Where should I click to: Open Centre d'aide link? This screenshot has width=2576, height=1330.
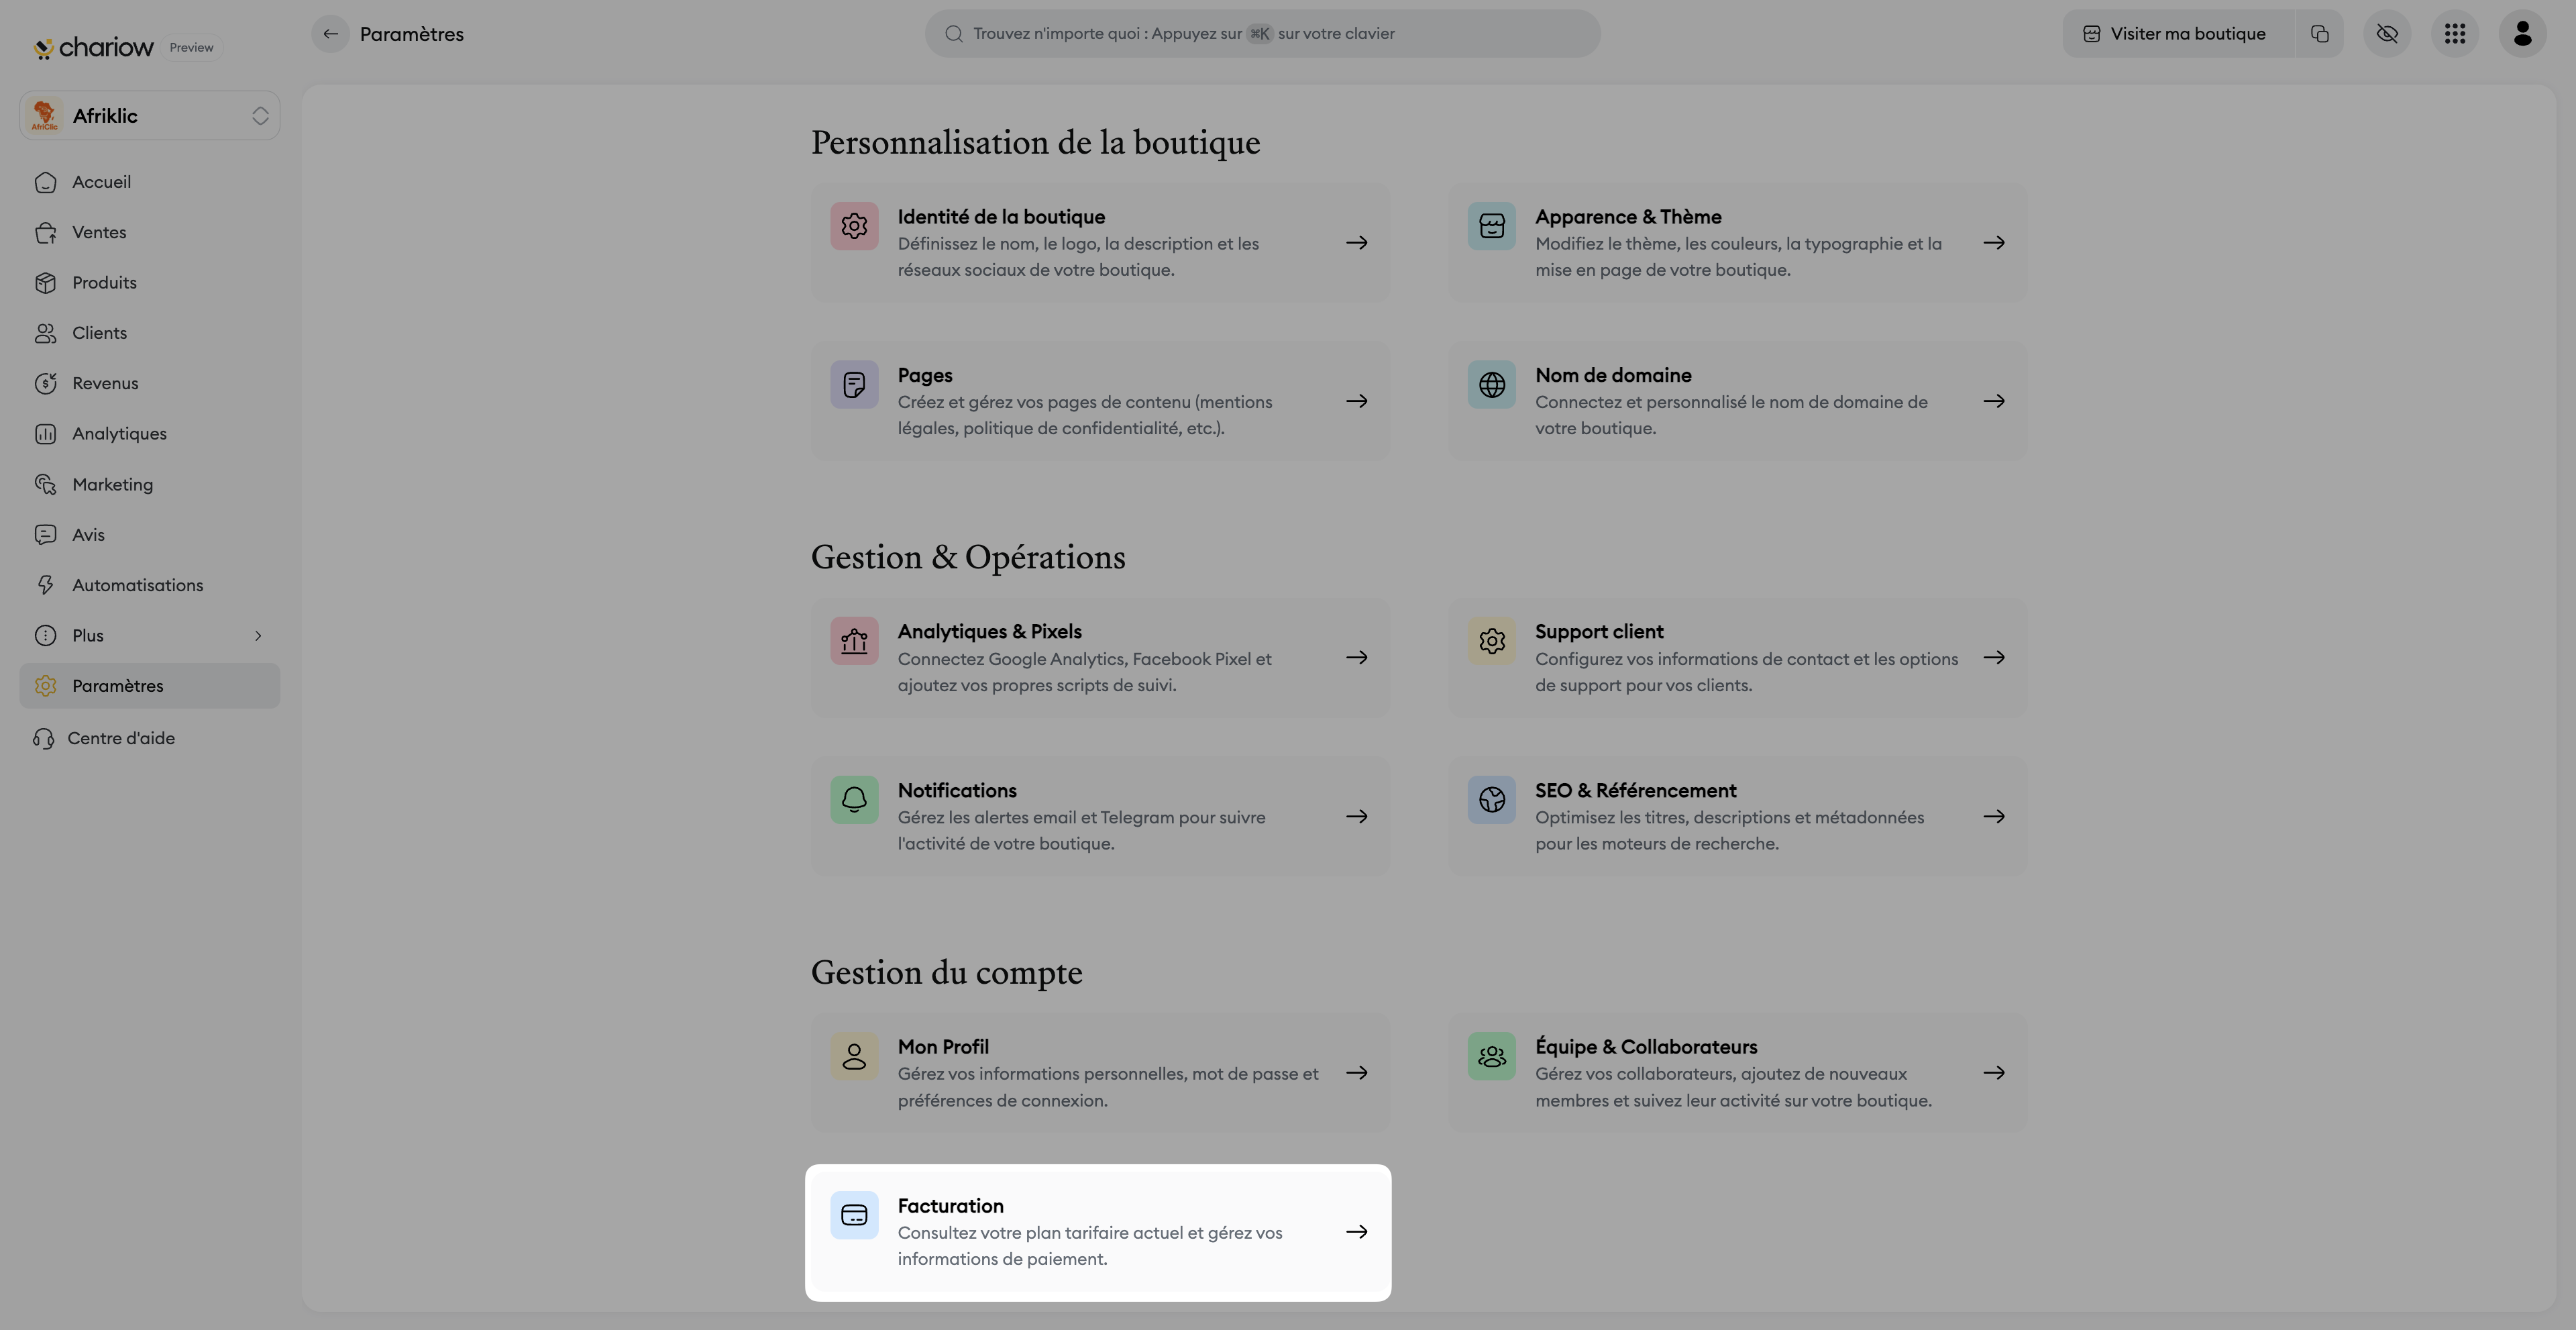(x=120, y=739)
